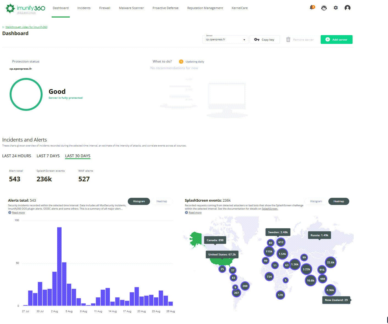Go to the Incidents tab
This screenshot has width=388, height=324.
84,8
